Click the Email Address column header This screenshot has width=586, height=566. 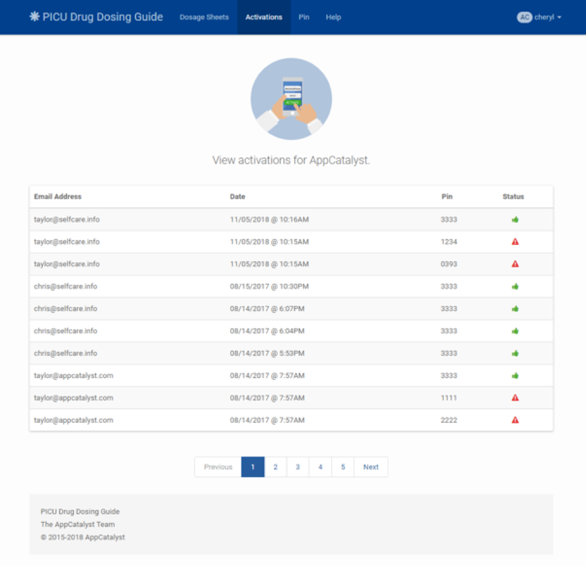(58, 197)
